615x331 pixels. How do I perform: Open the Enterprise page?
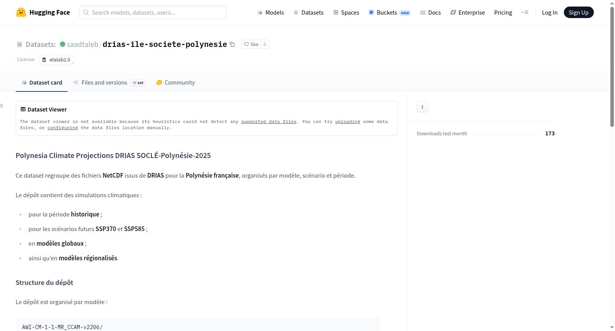coord(468,12)
